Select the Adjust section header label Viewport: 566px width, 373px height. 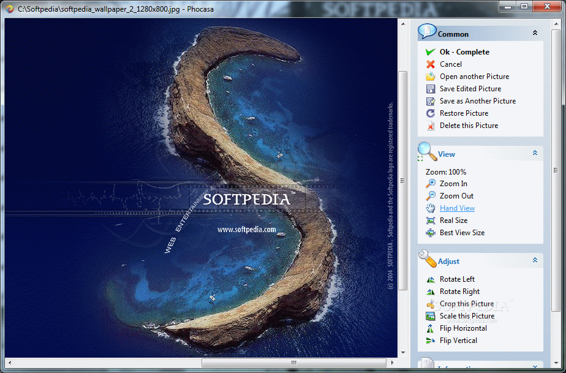click(x=448, y=262)
